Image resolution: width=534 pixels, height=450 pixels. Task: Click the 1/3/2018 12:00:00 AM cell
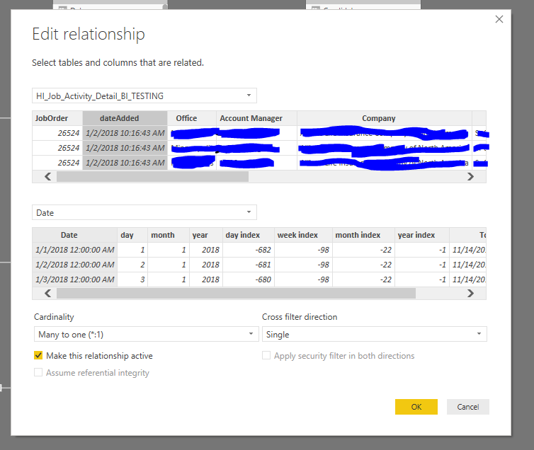click(x=75, y=279)
